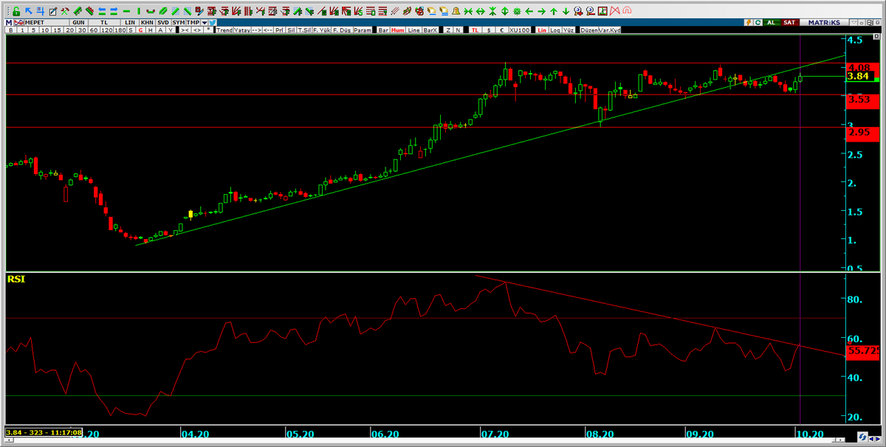Screen dimensions: 886x447
Task: Select euro currency toggle
Action: click(x=502, y=30)
